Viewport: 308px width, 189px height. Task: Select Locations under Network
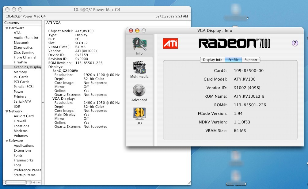tap(21, 126)
